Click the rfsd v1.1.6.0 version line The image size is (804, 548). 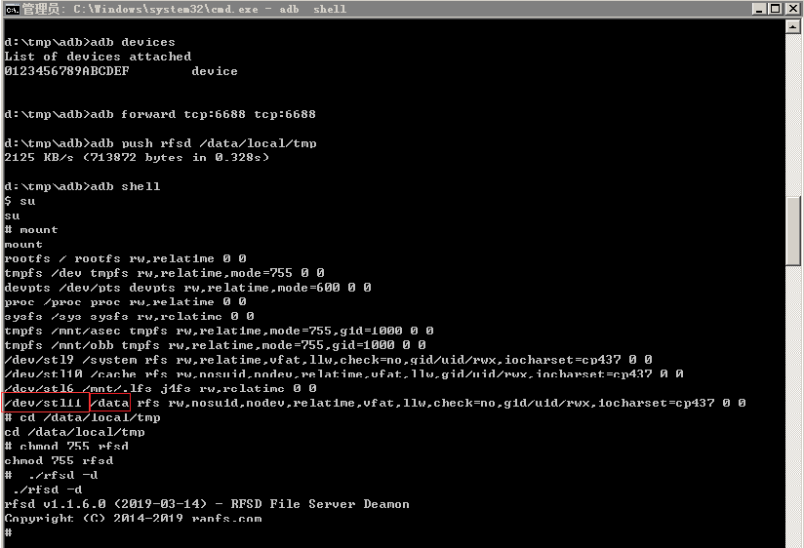[206, 504]
